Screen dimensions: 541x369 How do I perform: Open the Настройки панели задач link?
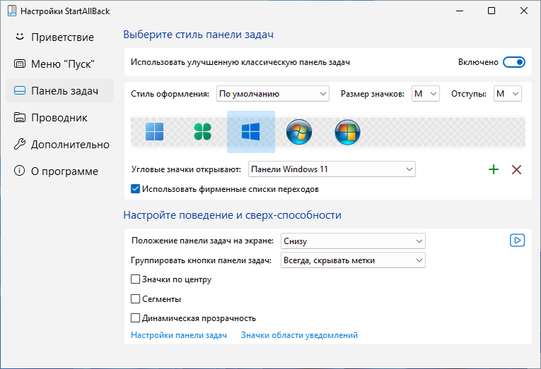point(179,335)
